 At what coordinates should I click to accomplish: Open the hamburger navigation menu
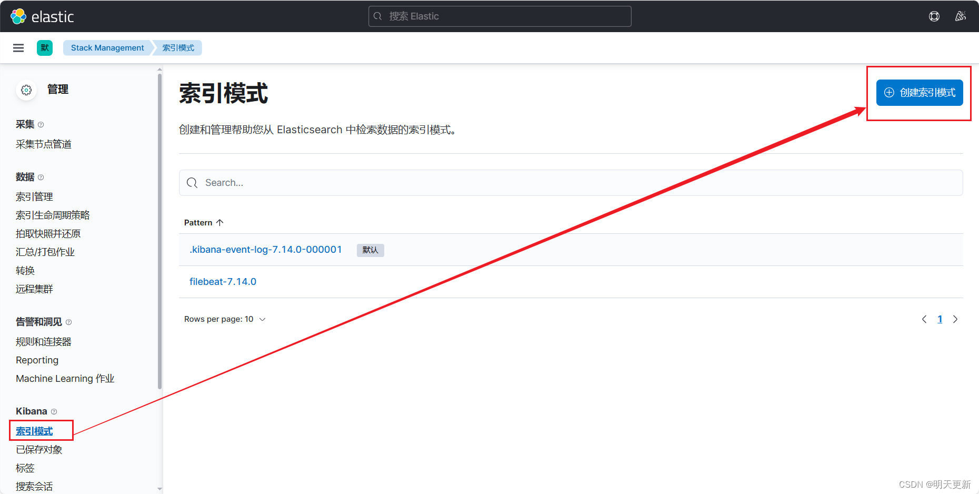[18, 47]
